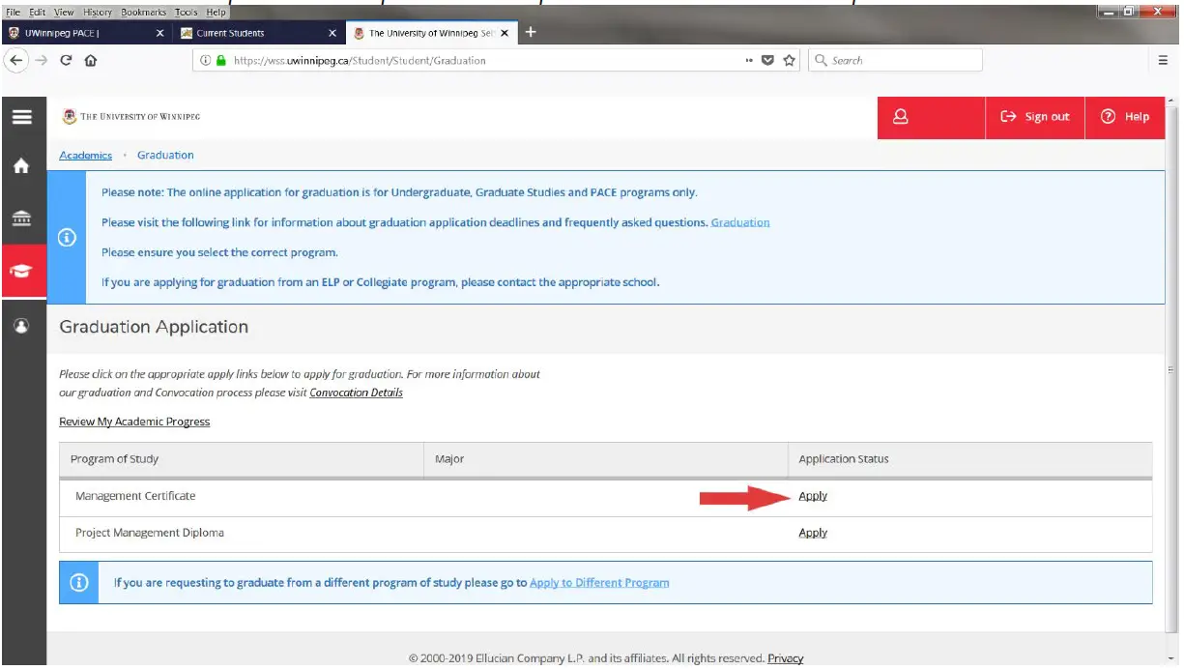Go back with browser back arrow
The image size is (1184, 670).
[16, 60]
